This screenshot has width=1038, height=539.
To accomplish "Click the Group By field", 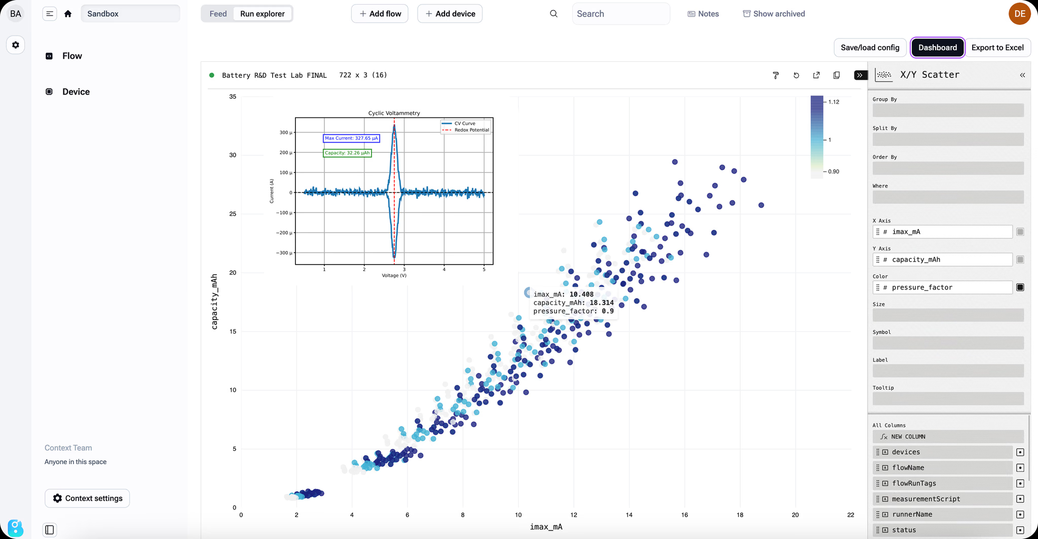I will (x=948, y=110).
